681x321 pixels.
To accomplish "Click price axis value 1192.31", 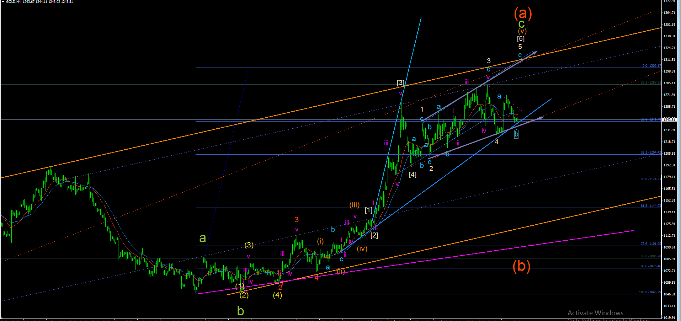I will click(669, 165).
